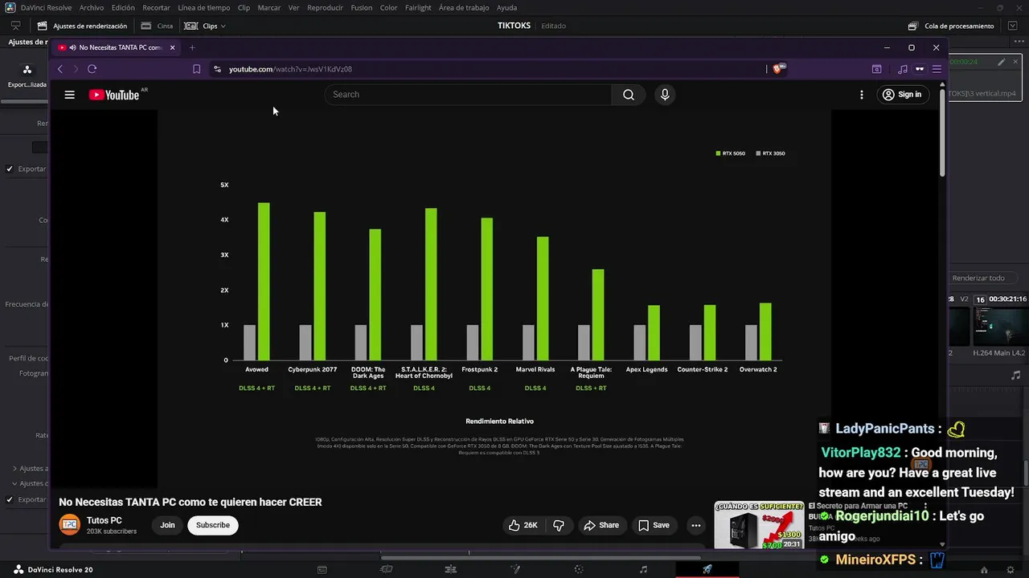Image resolution: width=1029 pixels, height=578 pixels.
Task: Share the YouTube video
Action: (x=601, y=525)
